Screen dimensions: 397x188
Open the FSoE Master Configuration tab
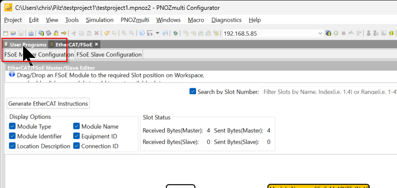pos(39,54)
